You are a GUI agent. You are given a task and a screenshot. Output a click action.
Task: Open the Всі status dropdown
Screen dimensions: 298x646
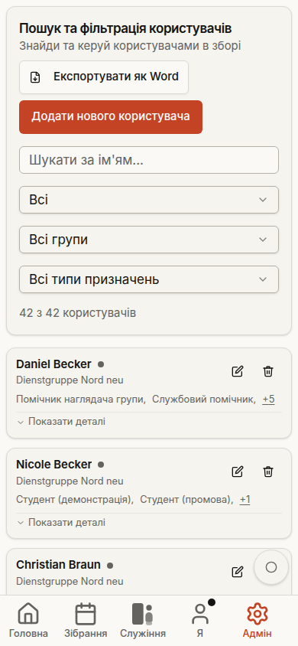point(149,200)
